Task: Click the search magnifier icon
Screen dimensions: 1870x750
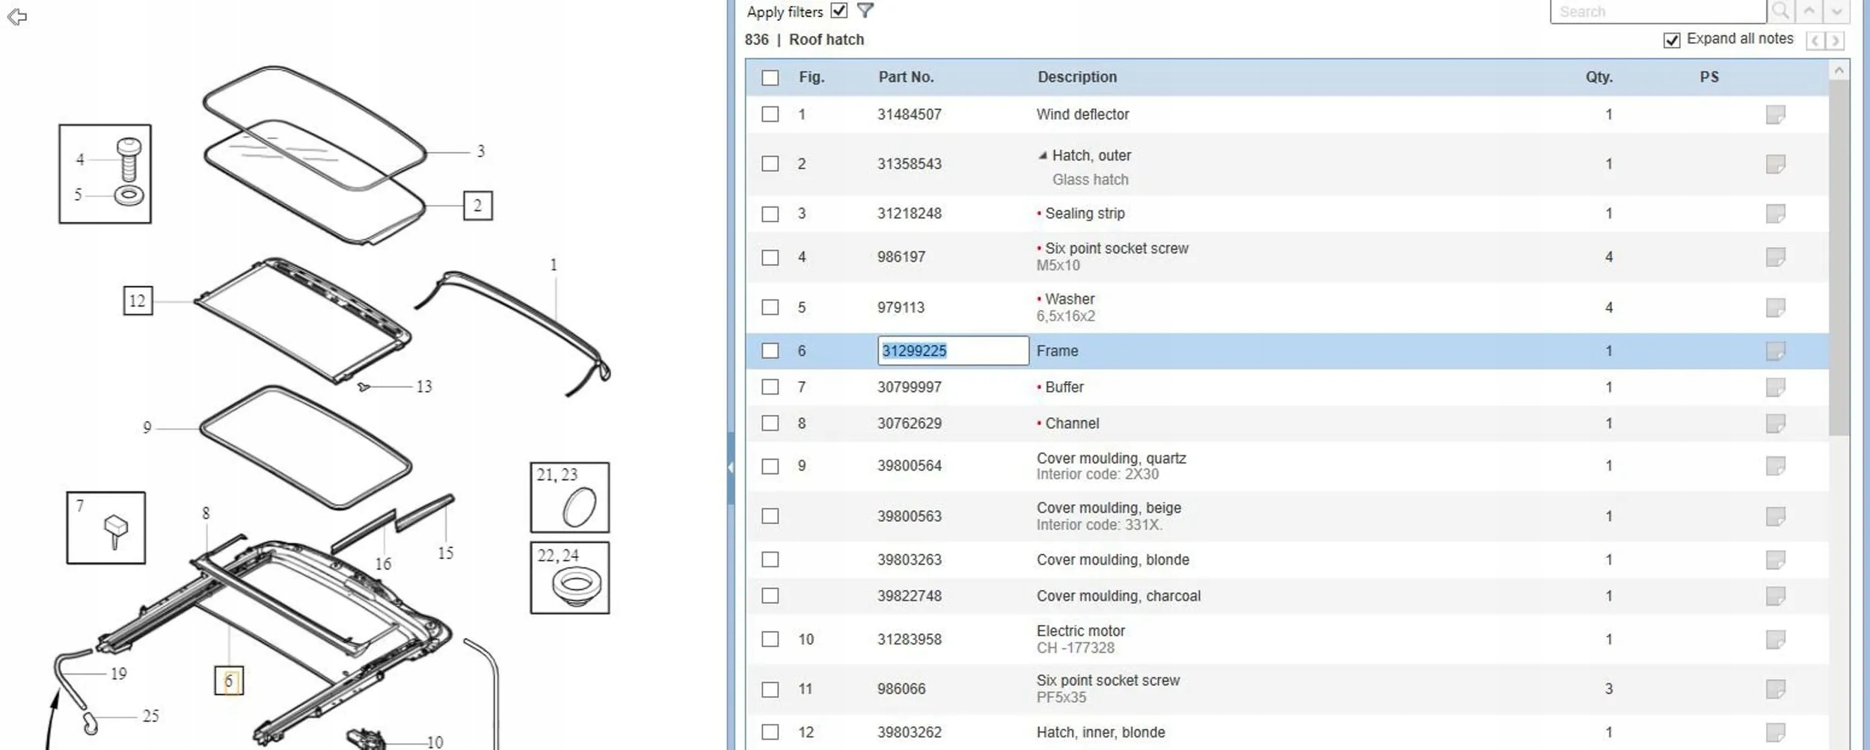Action: click(1780, 11)
